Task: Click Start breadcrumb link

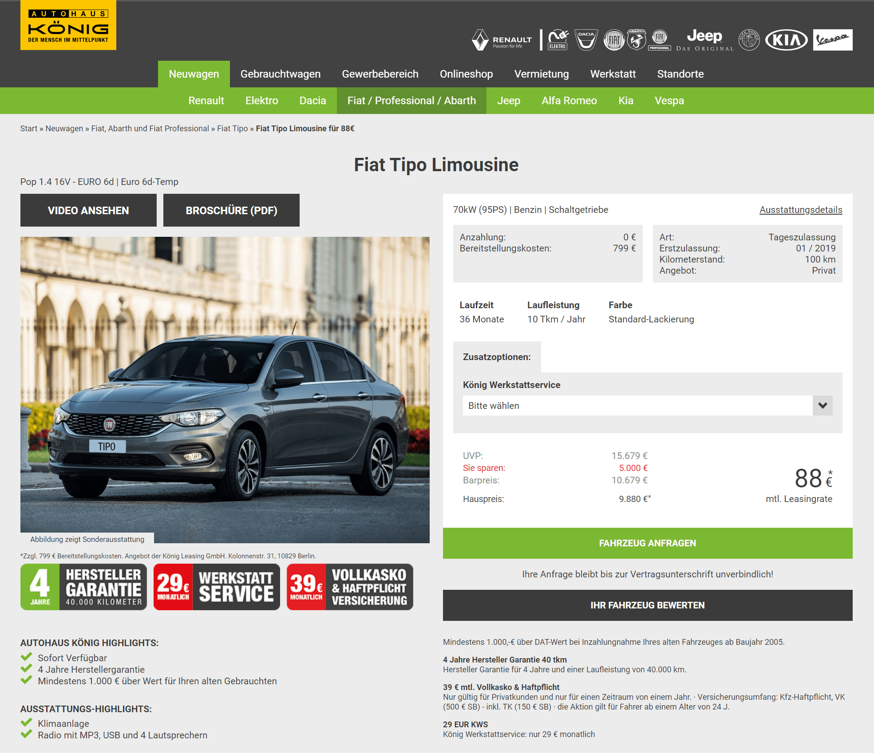Action: (29, 129)
